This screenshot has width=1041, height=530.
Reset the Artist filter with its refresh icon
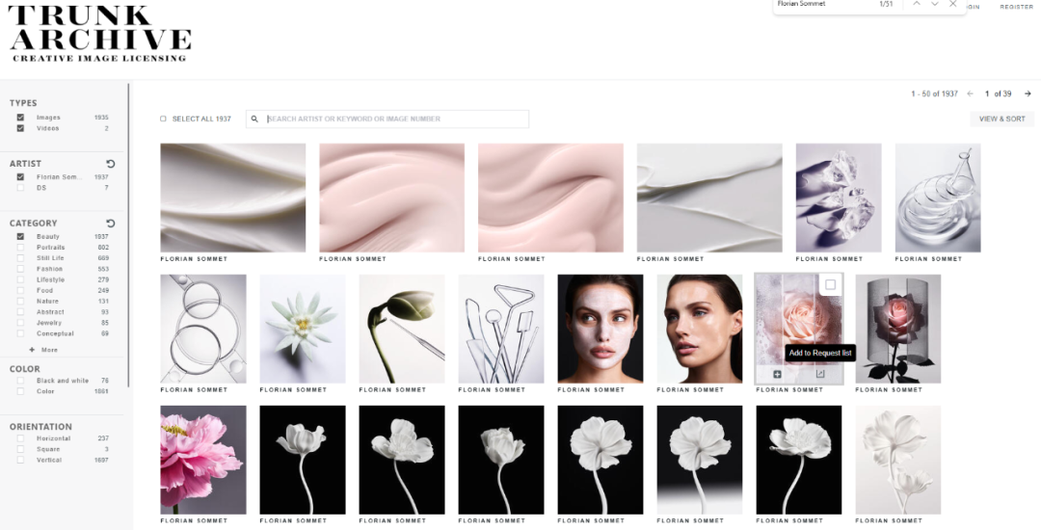point(111,164)
